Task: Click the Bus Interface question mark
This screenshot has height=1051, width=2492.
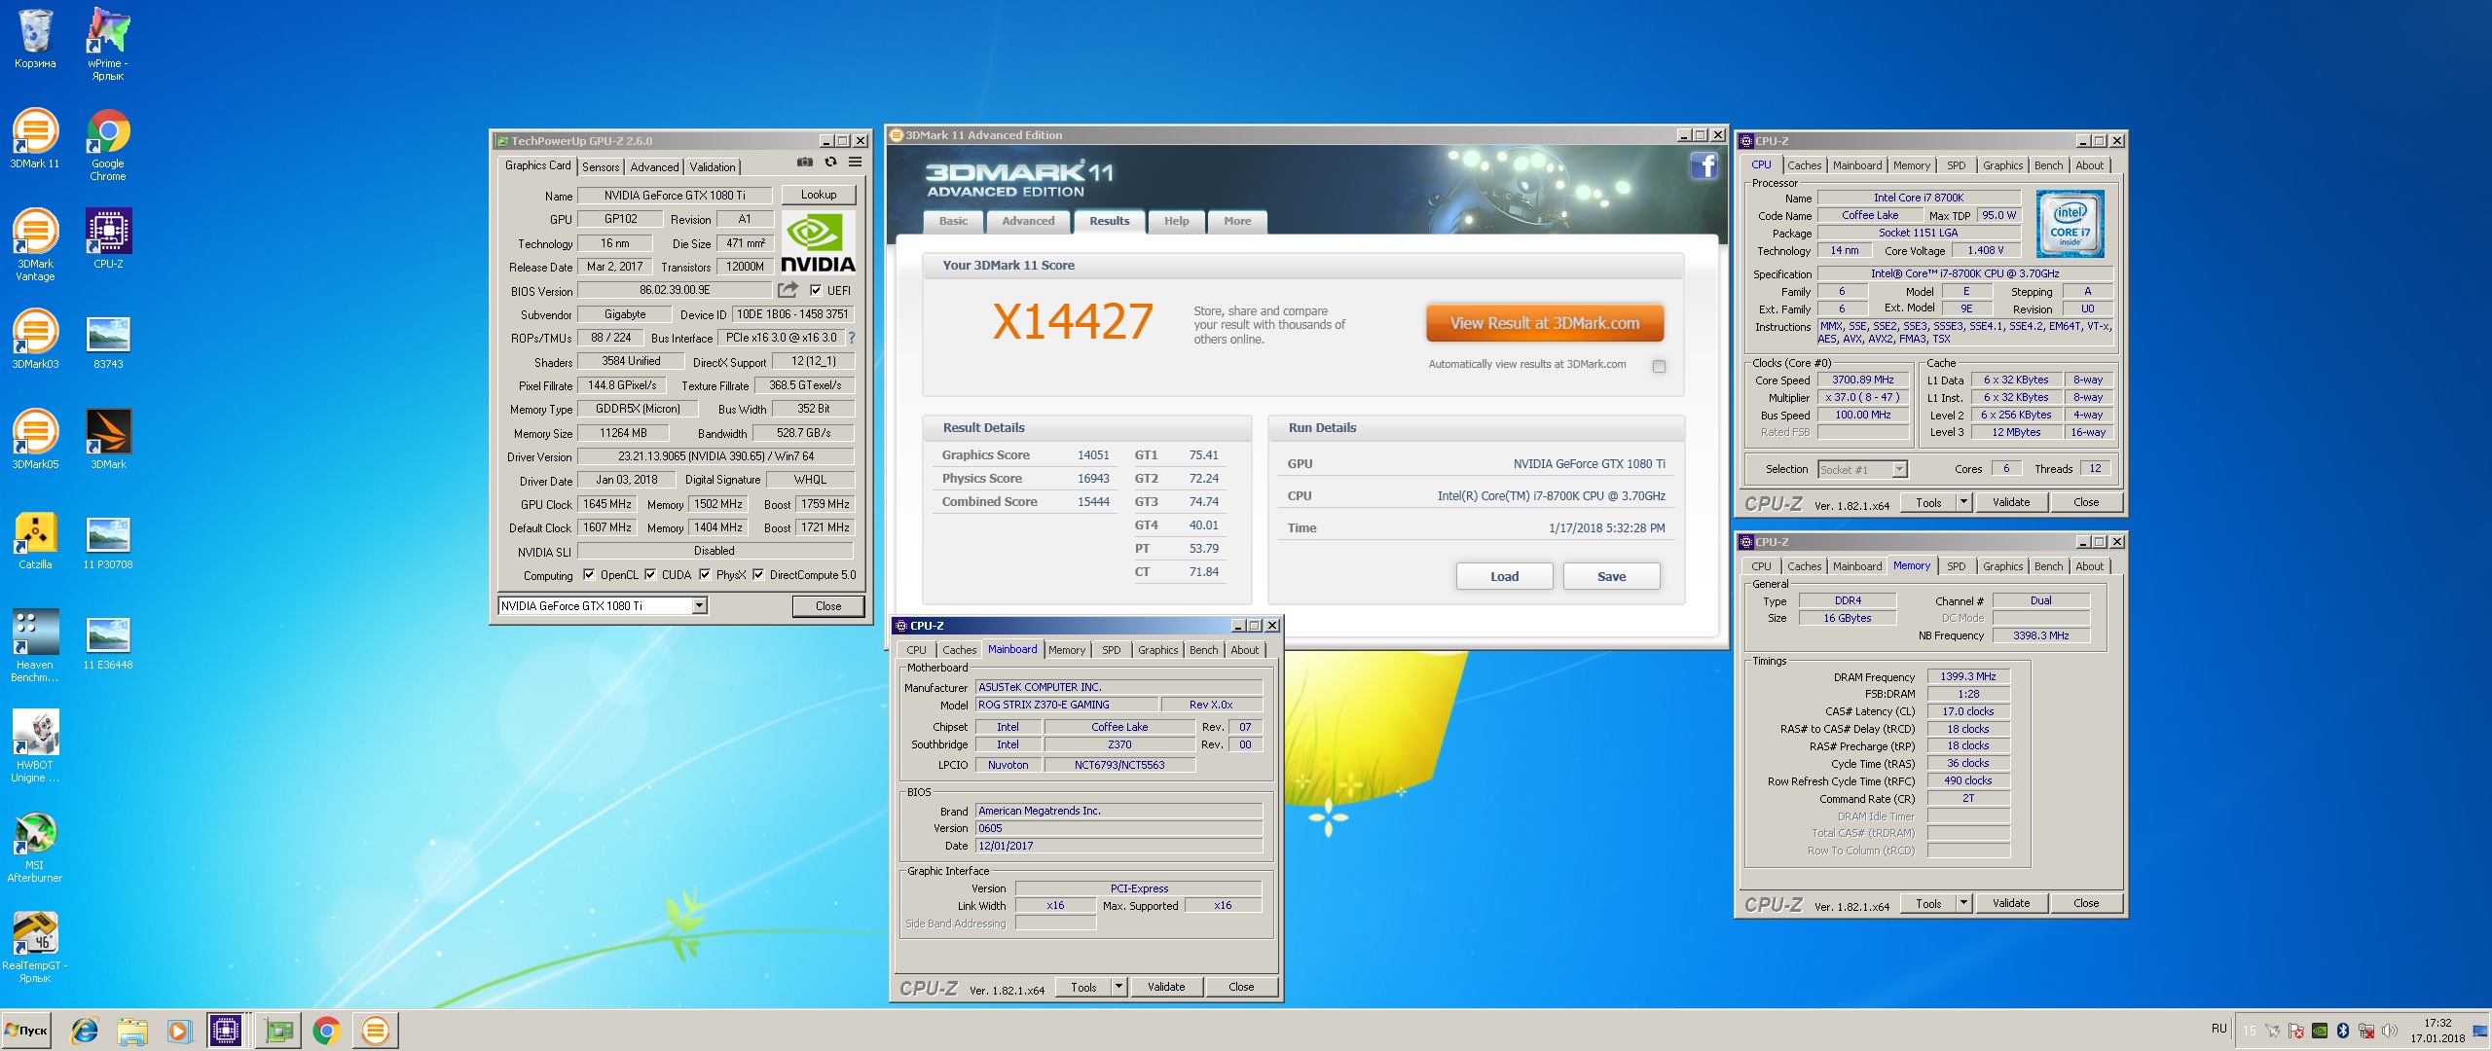Action: pyautogui.click(x=852, y=338)
